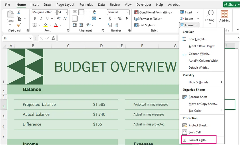The image size is (240, 145).
Task: Choose Protect Sheet menu item
Action: [x=202, y=125]
